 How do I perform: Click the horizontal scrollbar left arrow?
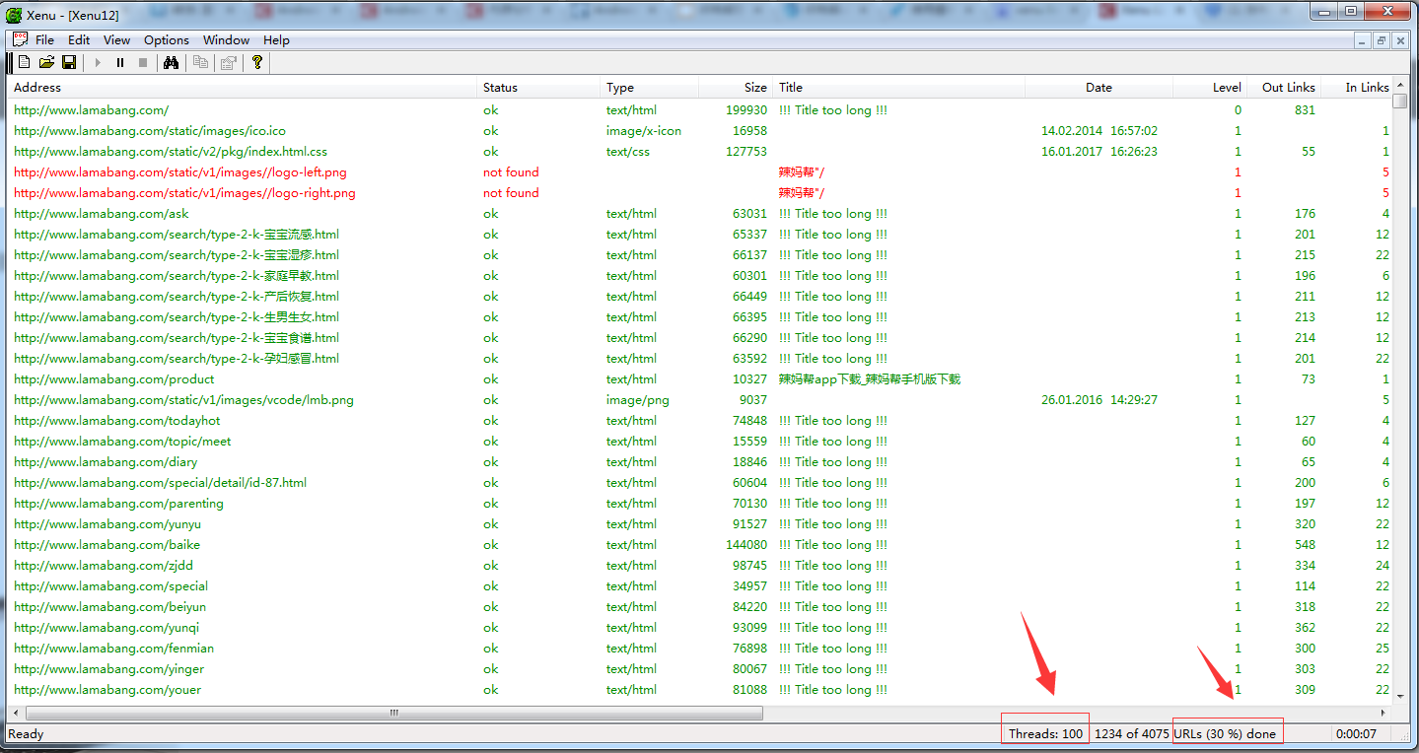[x=17, y=712]
